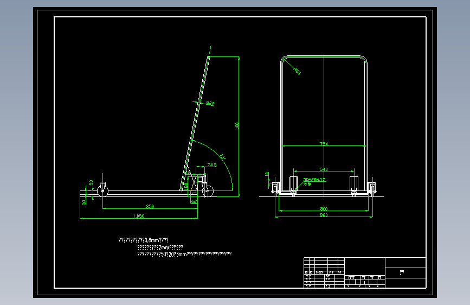Select the R50 radius label
470x305 pixels.
(297, 71)
